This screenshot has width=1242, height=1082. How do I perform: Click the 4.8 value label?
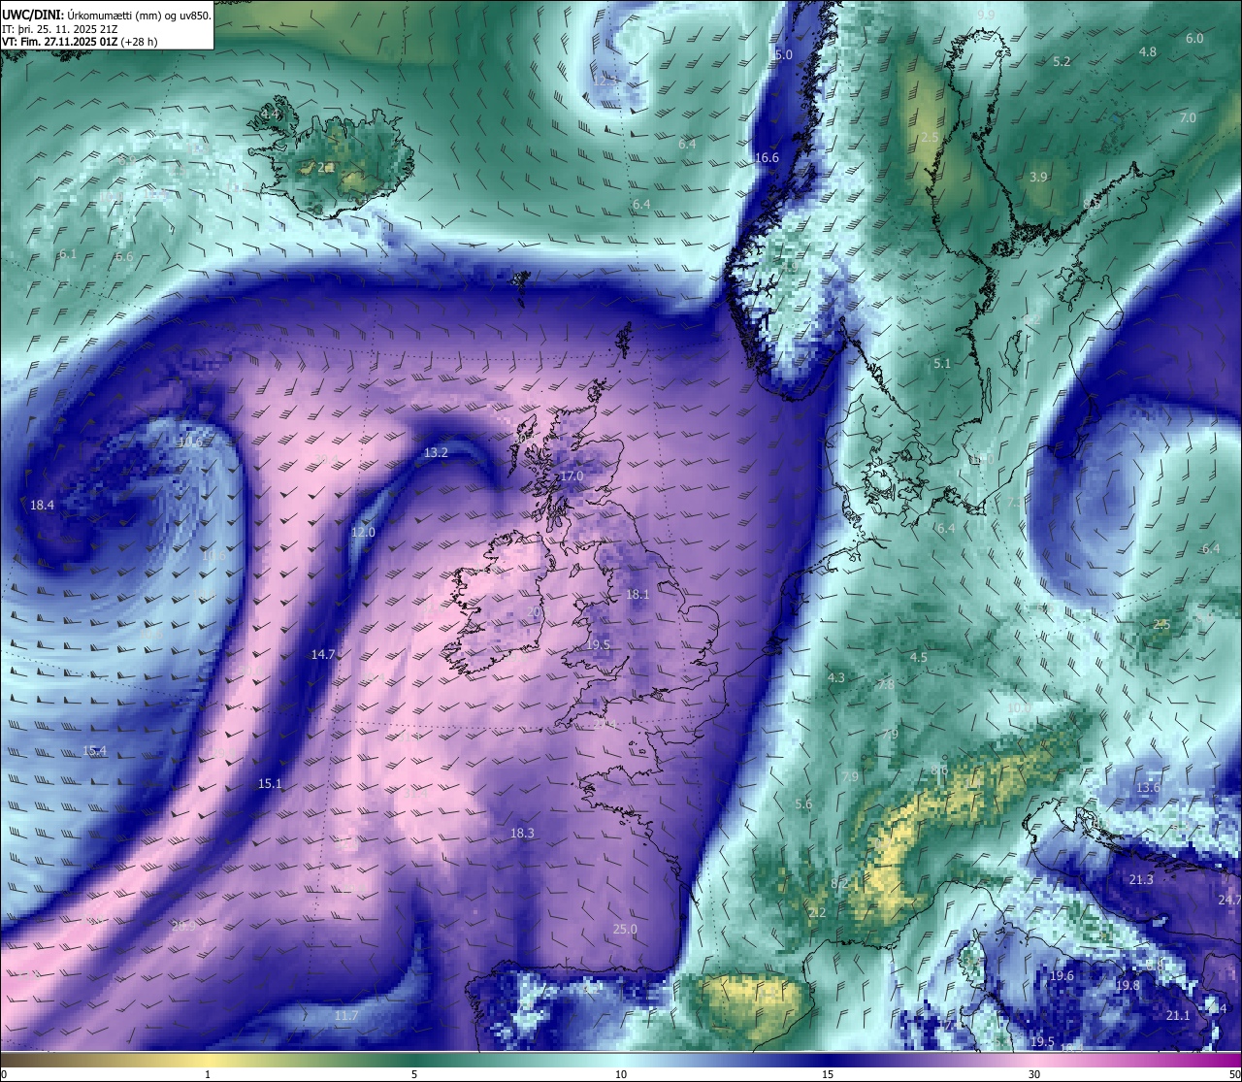(x=1148, y=52)
